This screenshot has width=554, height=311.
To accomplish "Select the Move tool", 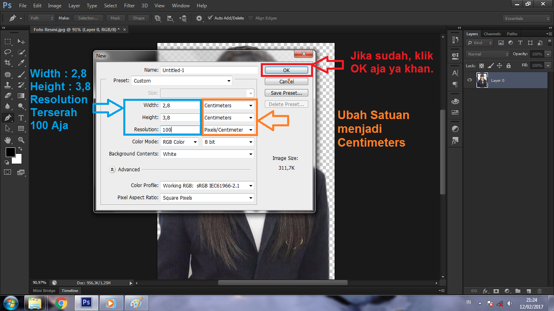I will tap(21, 41).
